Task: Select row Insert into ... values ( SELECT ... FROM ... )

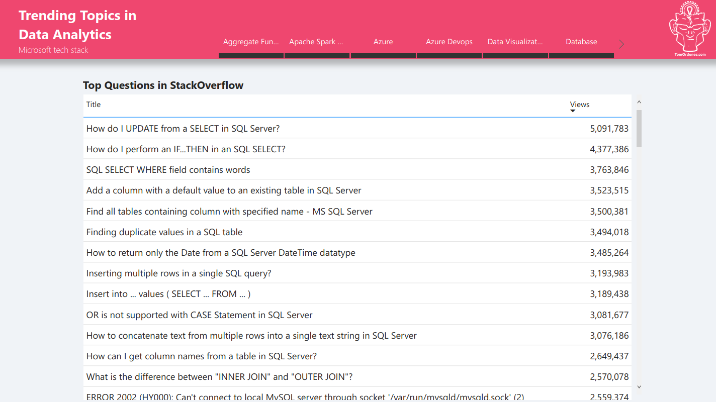Action: coord(357,293)
